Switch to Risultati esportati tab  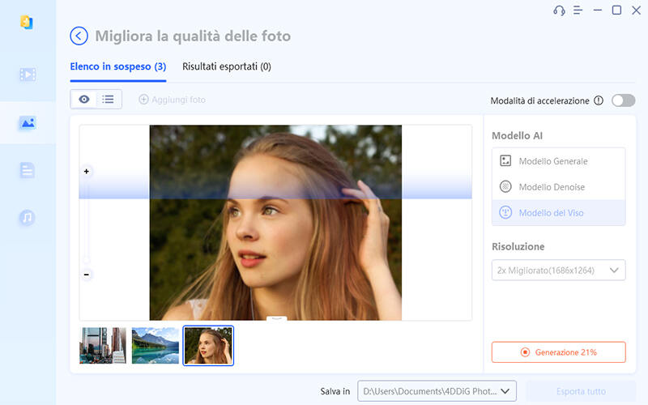[x=226, y=66]
